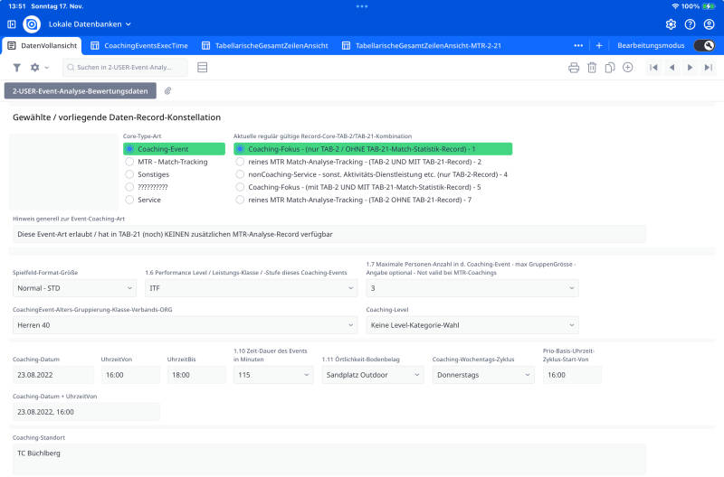This screenshot has height=477, width=724.
Task: Toggle the Bearbeitungsmodus switch
Action: [x=705, y=45]
